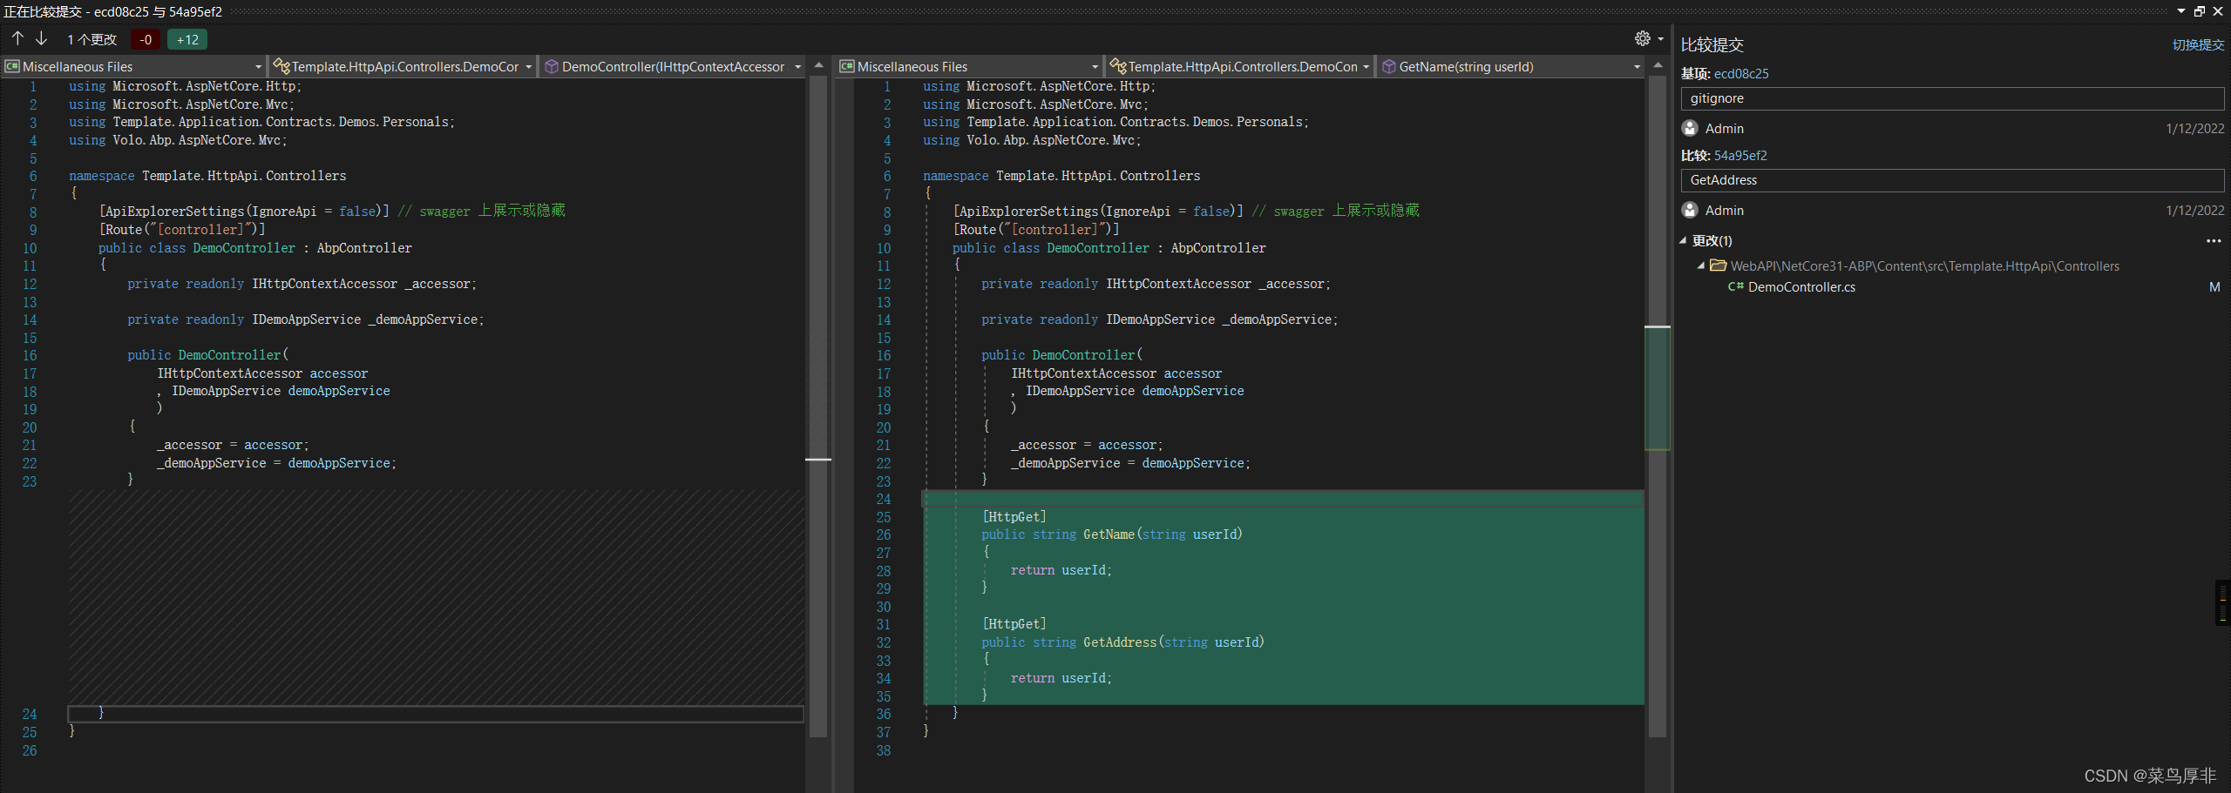Click 1/12/2022 date beside first Admin
Viewport: 2231px width, 793px height.
click(2194, 129)
